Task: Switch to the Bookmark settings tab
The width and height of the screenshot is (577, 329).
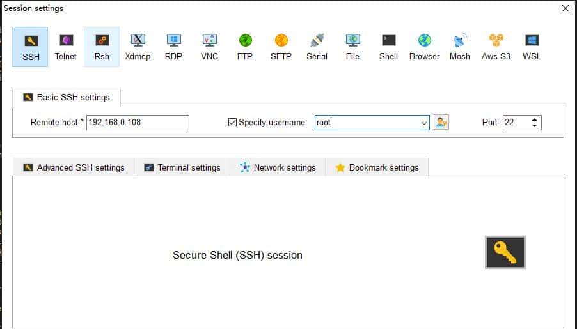Action: point(377,167)
